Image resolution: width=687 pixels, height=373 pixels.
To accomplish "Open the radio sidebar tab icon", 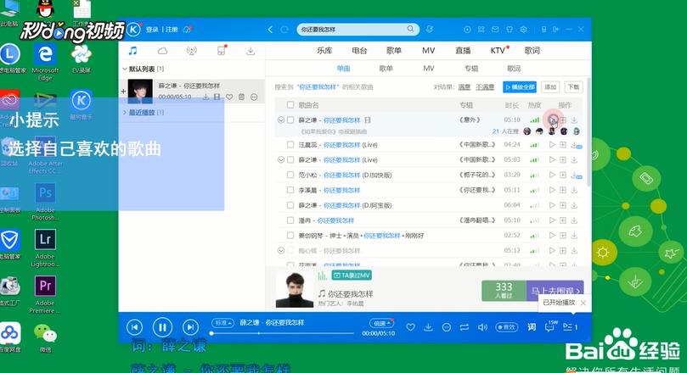I will click(191, 51).
